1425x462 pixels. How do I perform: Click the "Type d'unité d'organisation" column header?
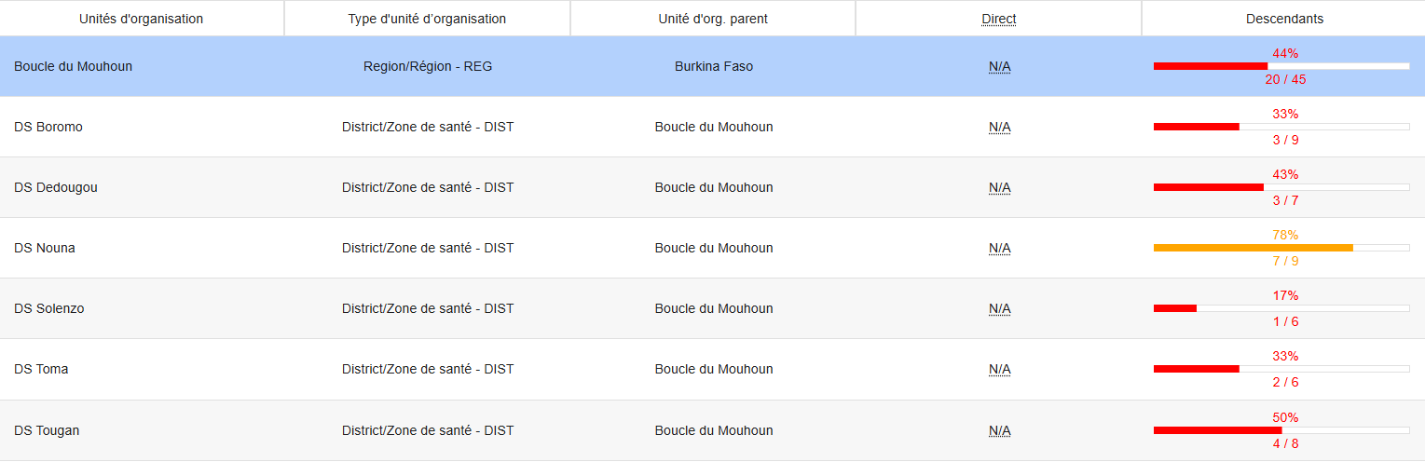427,19
